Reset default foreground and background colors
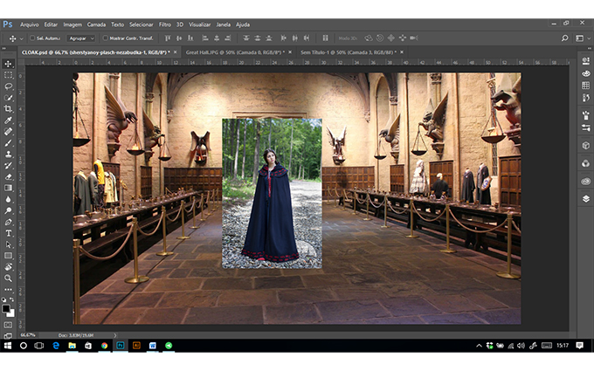 (3, 299)
